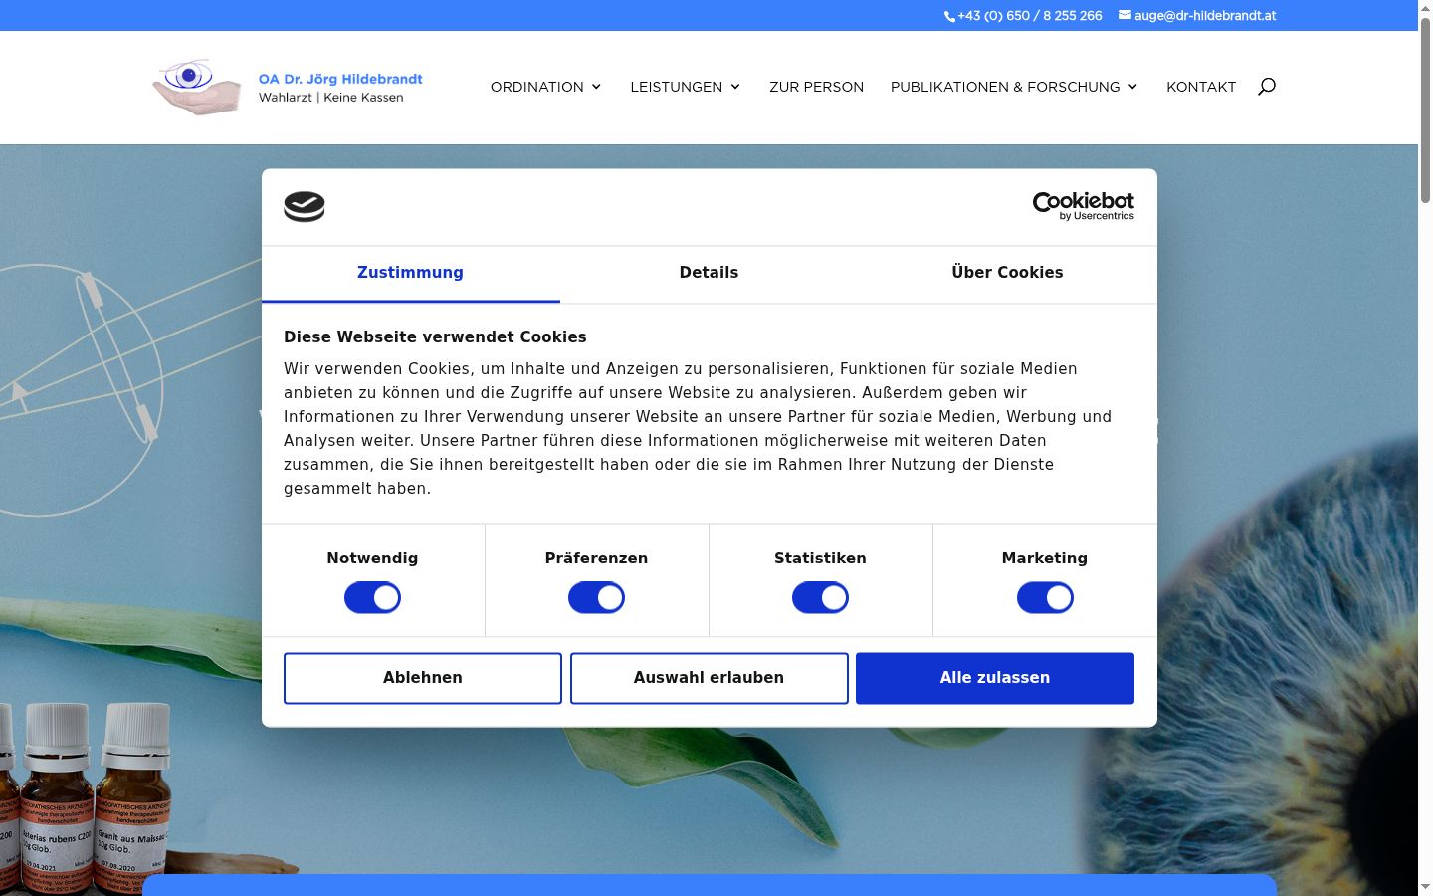
Task: Click the Auswahl erlauben button
Action: pos(710,678)
